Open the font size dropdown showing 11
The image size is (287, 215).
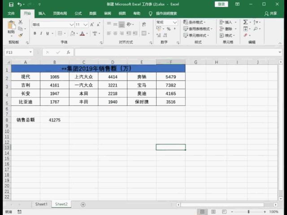pyautogui.click(x=85, y=25)
